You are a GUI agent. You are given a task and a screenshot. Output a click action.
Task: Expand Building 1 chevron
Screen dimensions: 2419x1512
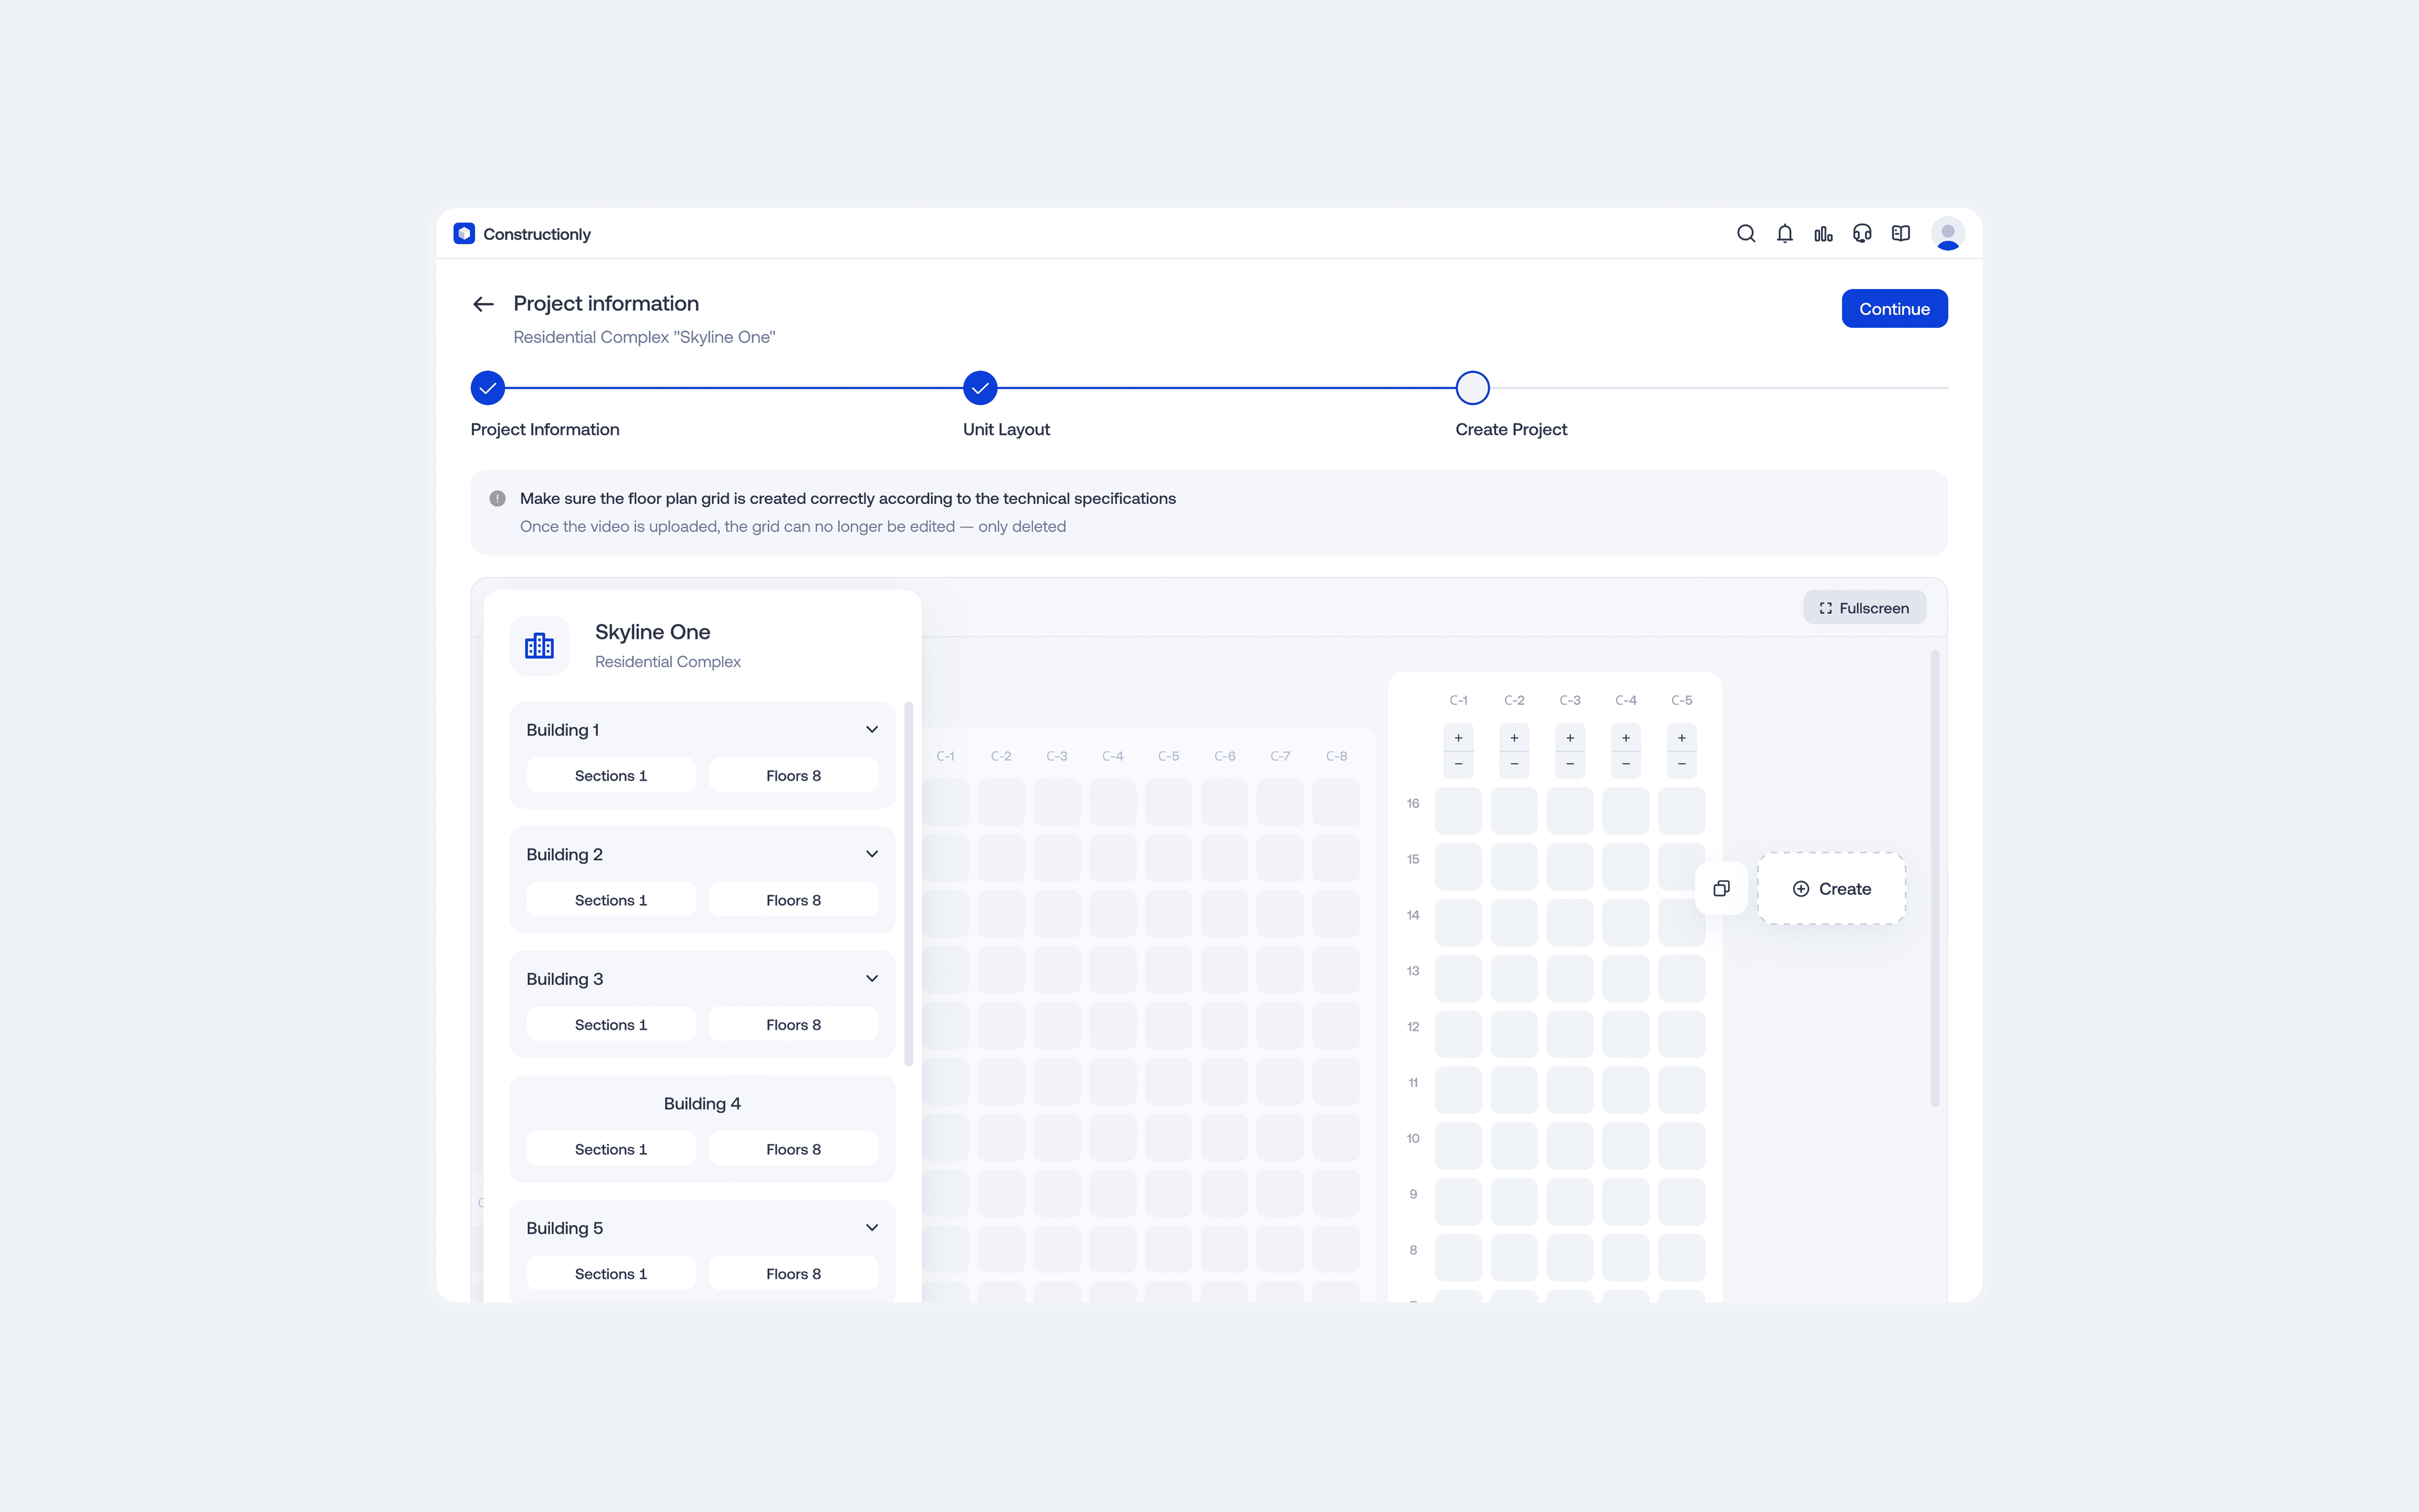click(871, 730)
